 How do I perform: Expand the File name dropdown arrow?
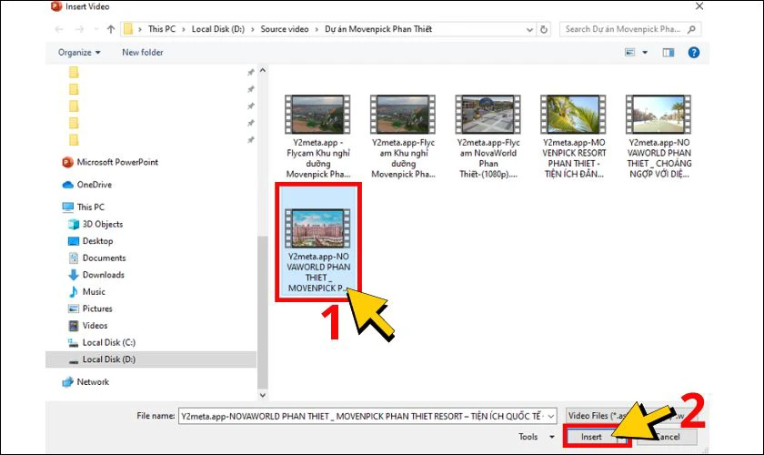click(551, 416)
